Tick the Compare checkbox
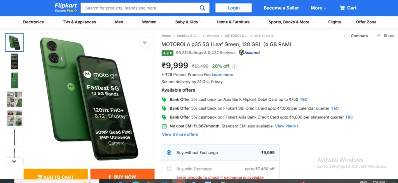 coord(346,36)
